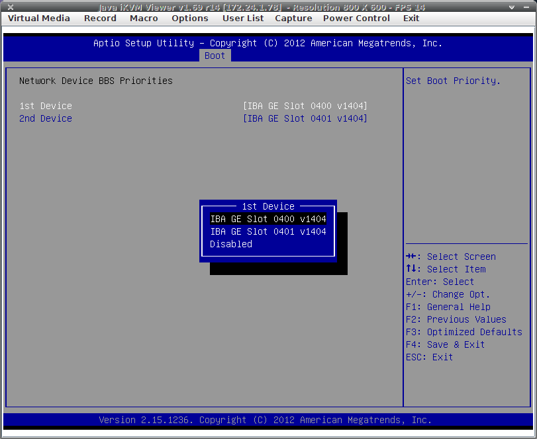This screenshot has width=537, height=439.
Task: Choose IBA GE Slot 0400 in popup
Action: pyautogui.click(x=268, y=219)
